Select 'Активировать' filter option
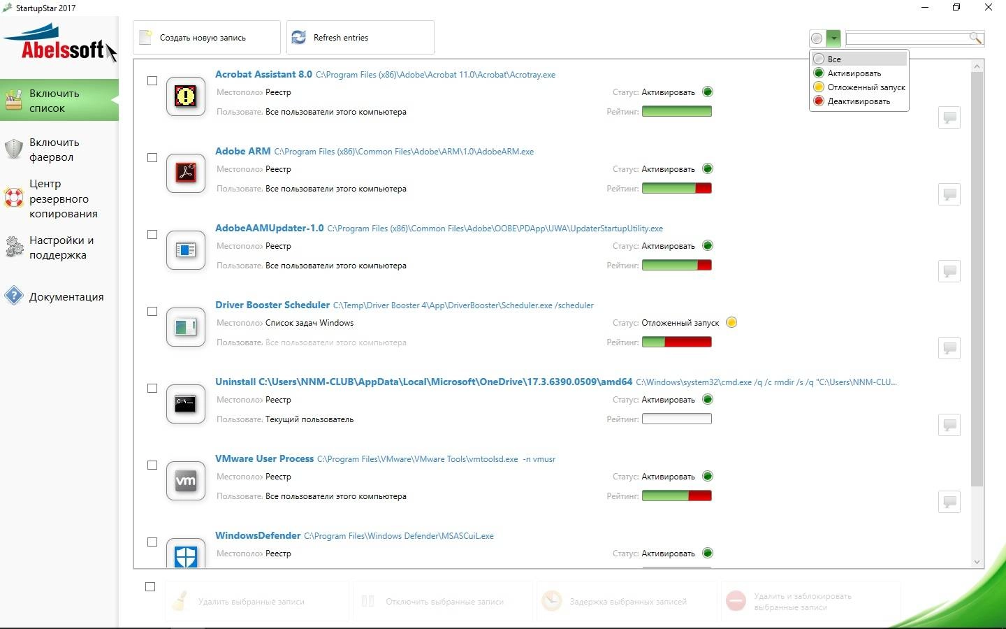The image size is (1006, 629). [x=859, y=73]
